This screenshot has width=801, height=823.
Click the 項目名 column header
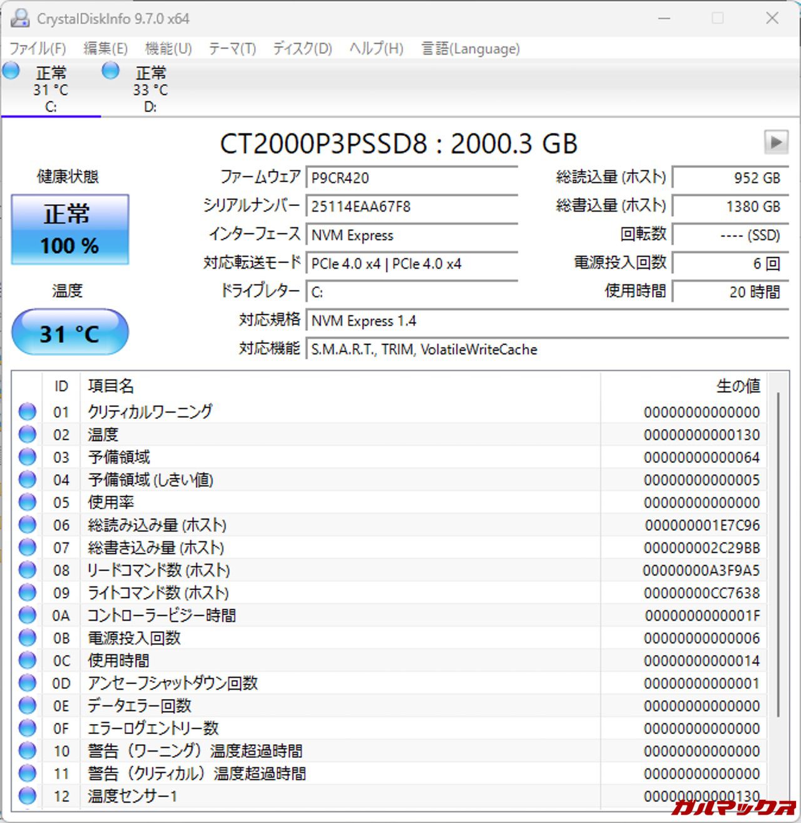click(x=340, y=386)
